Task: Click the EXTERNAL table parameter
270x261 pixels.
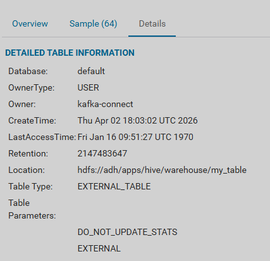Action: click(x=99, y=248)
